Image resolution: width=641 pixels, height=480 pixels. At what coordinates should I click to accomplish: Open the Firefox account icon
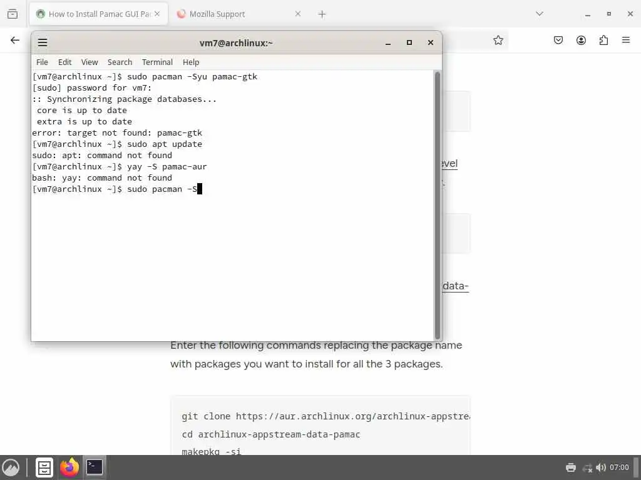click(x=581, y=40)
